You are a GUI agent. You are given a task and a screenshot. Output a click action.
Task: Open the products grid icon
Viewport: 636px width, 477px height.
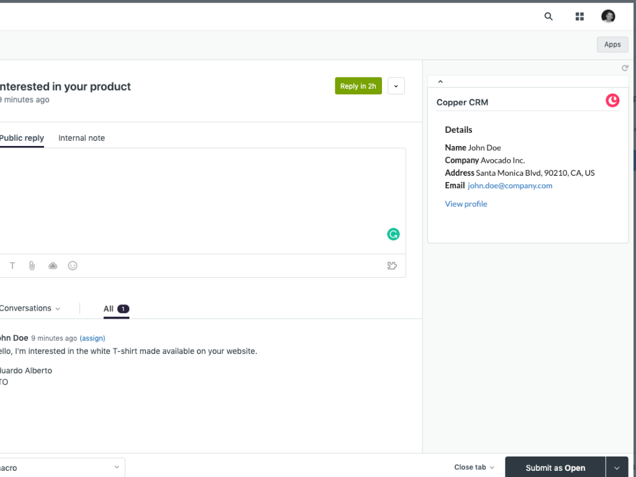click(579, 17)
